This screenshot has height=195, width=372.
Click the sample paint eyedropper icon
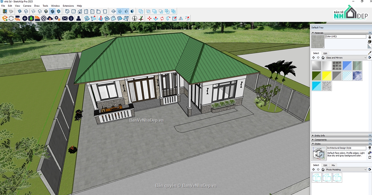(x=369, y=53)
